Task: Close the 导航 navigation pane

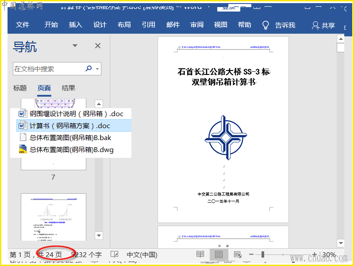Action: 98,46
